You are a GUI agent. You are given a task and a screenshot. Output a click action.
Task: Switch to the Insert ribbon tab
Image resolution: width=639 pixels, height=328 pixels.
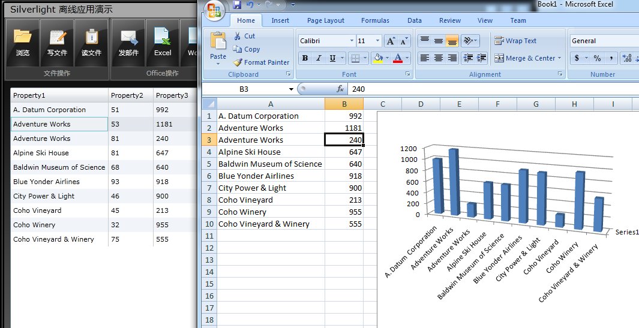tap(280, 20)
